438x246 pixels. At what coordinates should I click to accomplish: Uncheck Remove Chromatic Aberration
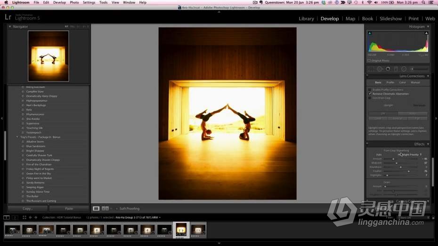(x=370, y=94)
